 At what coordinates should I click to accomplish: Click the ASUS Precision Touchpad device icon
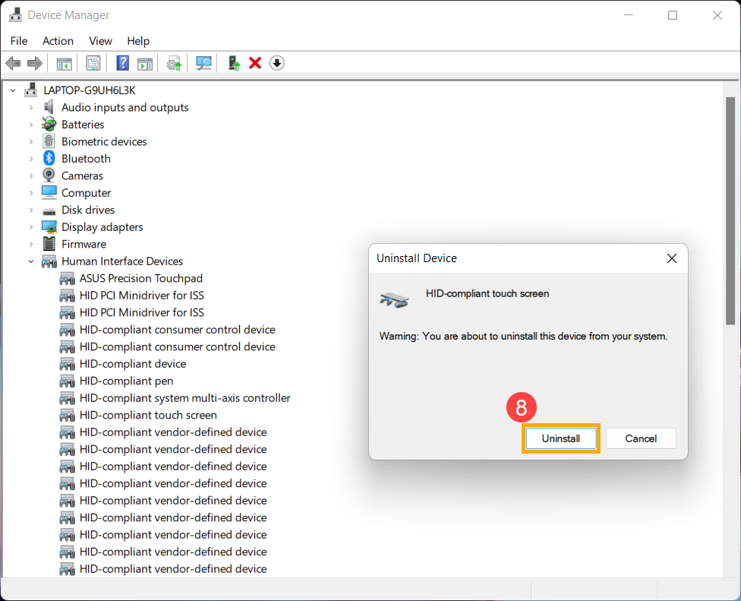click(x=67, y=279)
